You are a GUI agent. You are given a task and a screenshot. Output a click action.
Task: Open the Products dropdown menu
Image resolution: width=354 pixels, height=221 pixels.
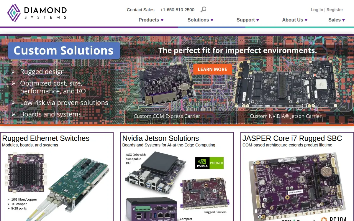pyautogui.click(x=151, y=20)
